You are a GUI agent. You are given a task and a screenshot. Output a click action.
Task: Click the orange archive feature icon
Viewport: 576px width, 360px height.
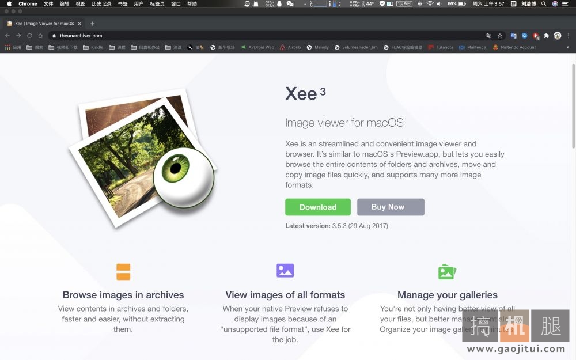(x=123, y=272)
